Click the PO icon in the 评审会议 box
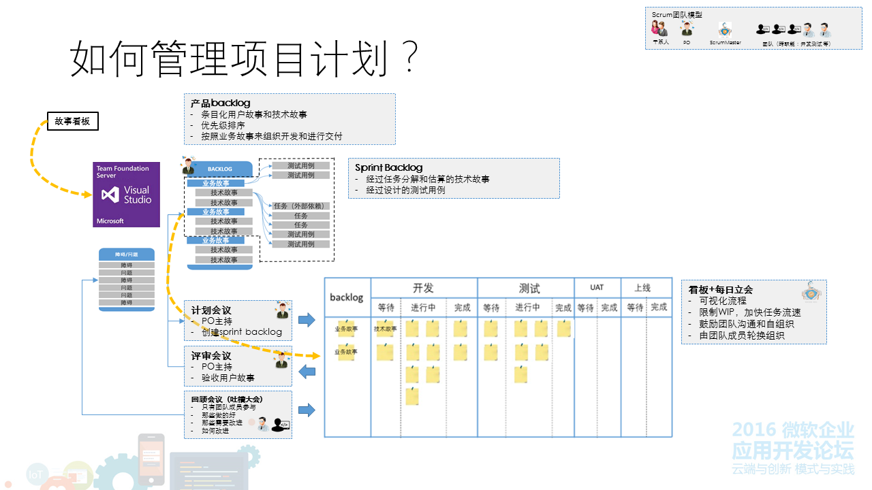Screen dimensions: 872x490 point(281,361)
